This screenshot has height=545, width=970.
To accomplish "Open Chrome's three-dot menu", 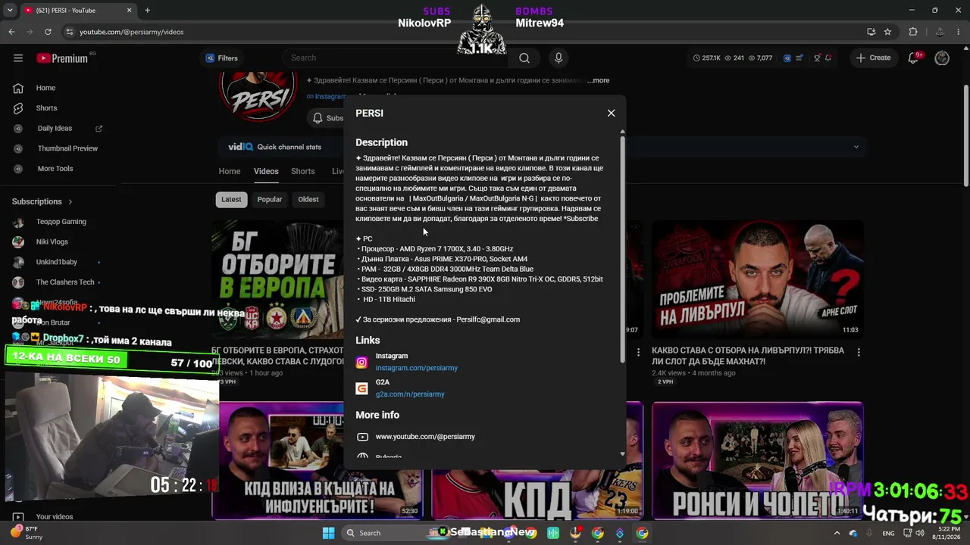I will click(x=957, y=32).
